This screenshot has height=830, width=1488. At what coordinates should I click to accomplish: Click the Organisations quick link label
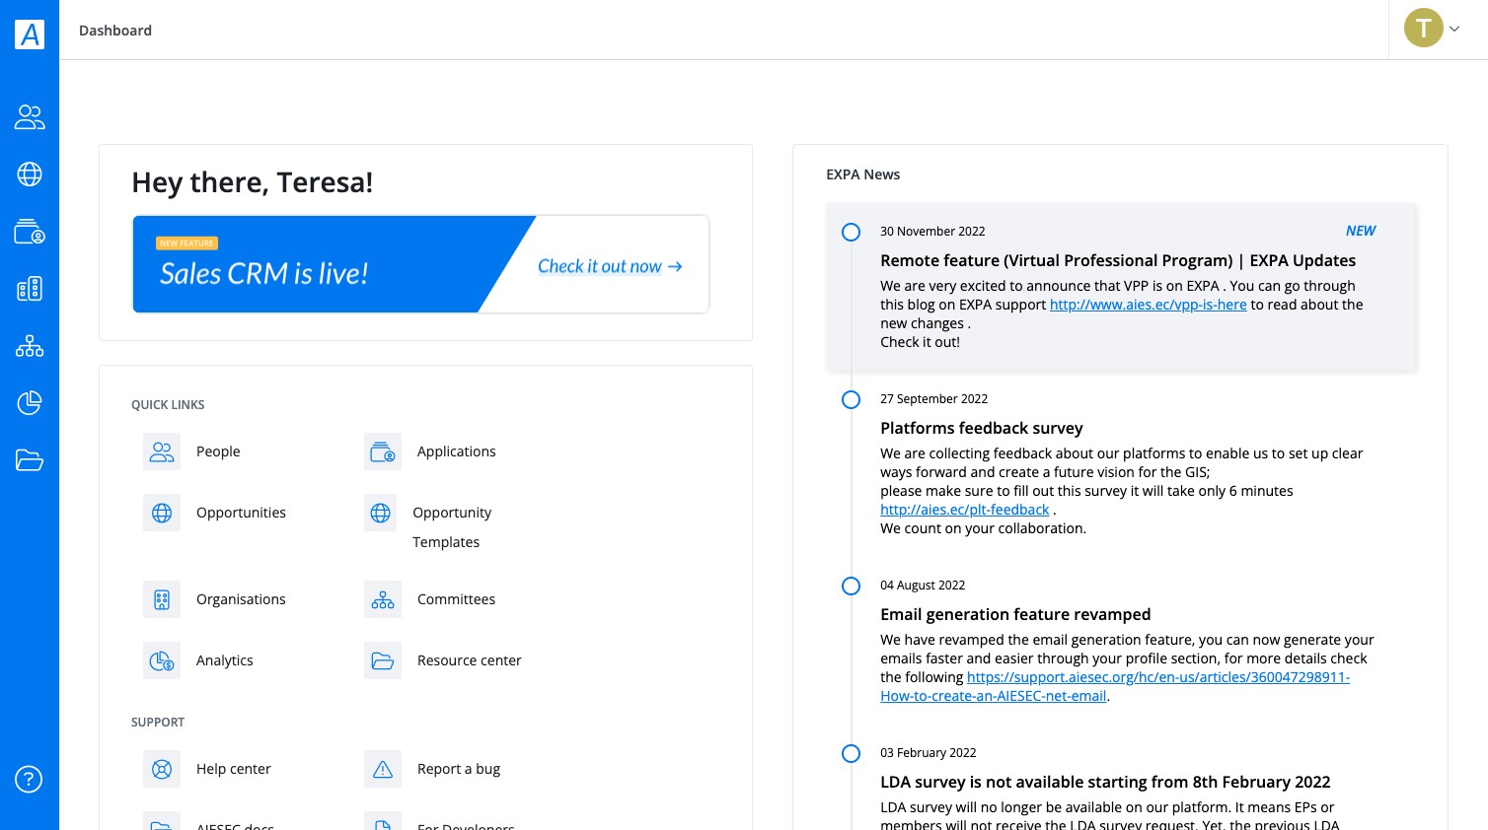(x=241, y=599)
